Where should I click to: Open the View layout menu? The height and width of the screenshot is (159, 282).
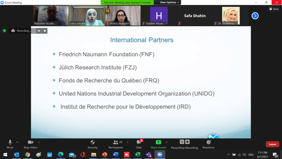click(273, 9)
